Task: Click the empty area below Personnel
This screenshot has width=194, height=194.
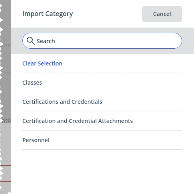Action: point(102,172)
